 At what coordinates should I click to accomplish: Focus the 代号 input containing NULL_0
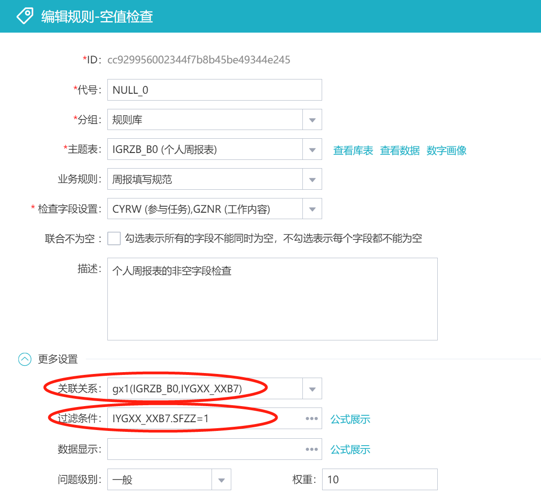point(214,90)
